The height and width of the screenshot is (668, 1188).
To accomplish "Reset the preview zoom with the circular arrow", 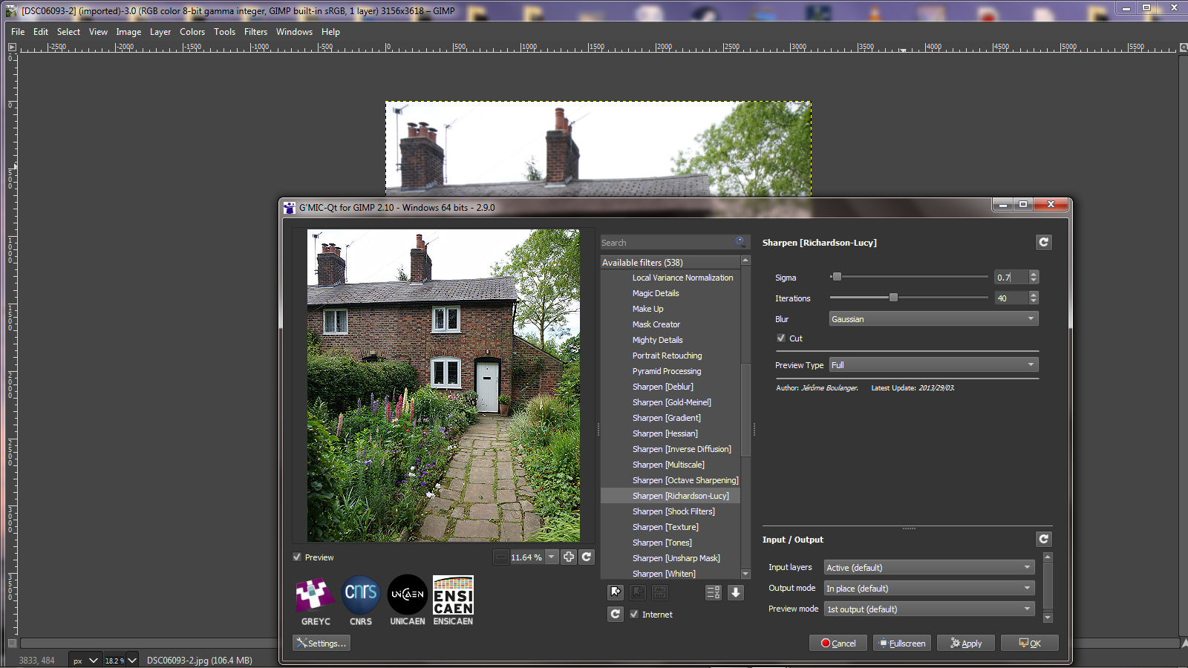I will (587, 557).
